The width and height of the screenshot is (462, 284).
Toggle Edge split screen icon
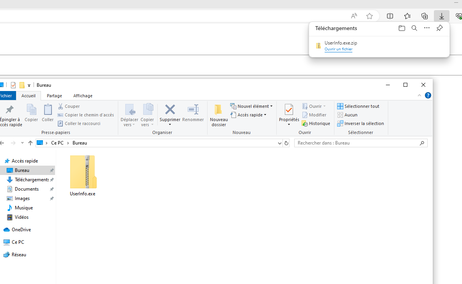pyautogui.click(x=390, y=16)
